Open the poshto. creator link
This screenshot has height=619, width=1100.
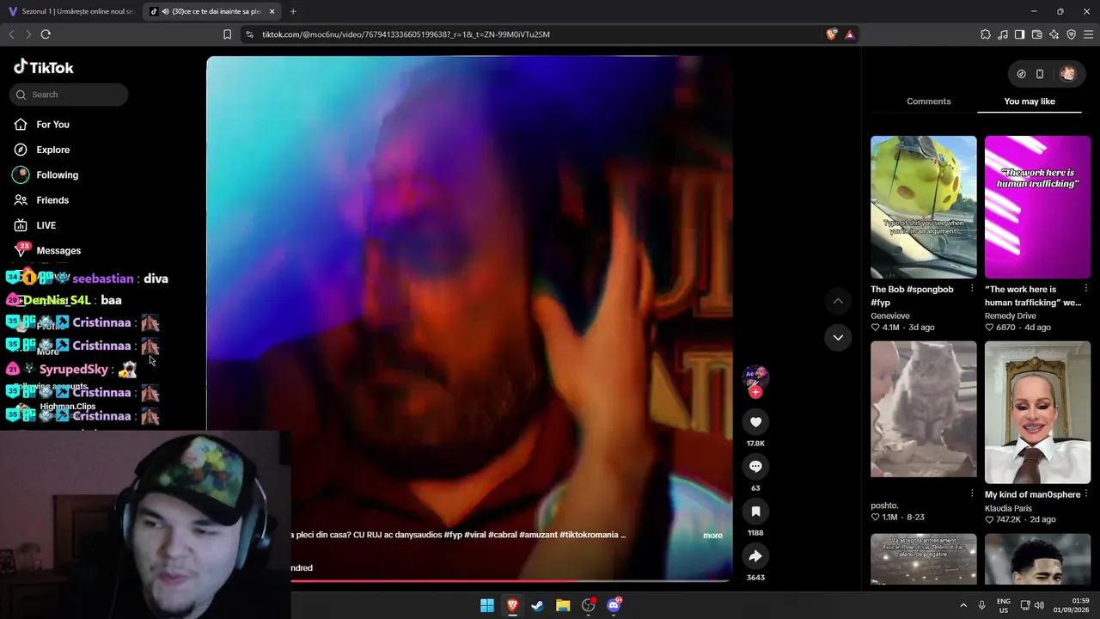point(884,506)
